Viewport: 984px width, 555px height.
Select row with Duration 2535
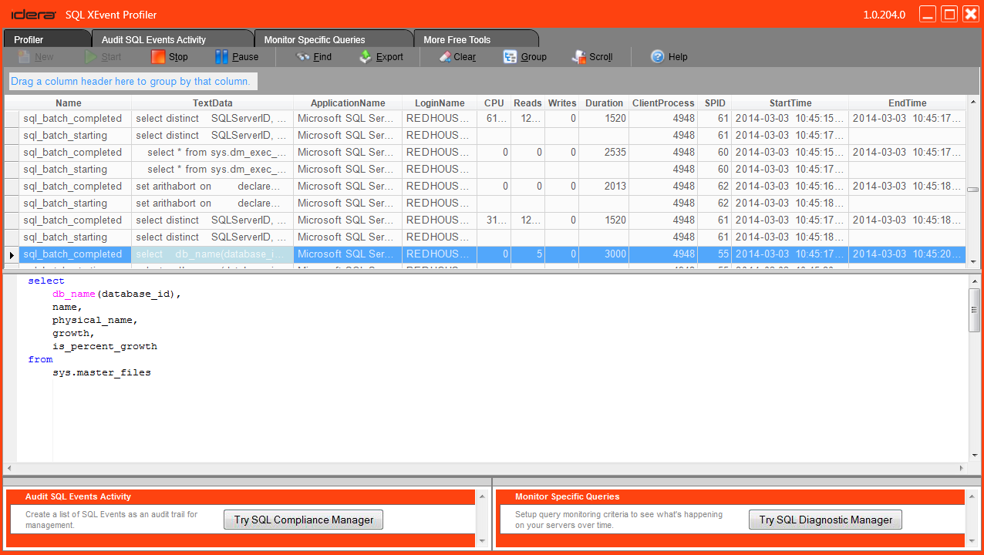click(x=485, y=153)
